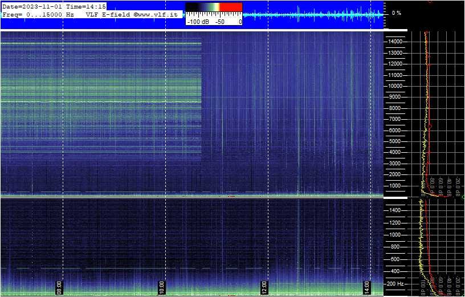Click the 5000 frequency axis label
465x297 pixels.
pyautogui.click(x=396, y=141)
